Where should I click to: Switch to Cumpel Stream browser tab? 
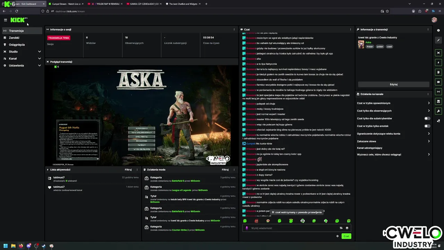point(66,4)
